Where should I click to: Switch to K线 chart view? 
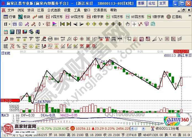point(38,17)
